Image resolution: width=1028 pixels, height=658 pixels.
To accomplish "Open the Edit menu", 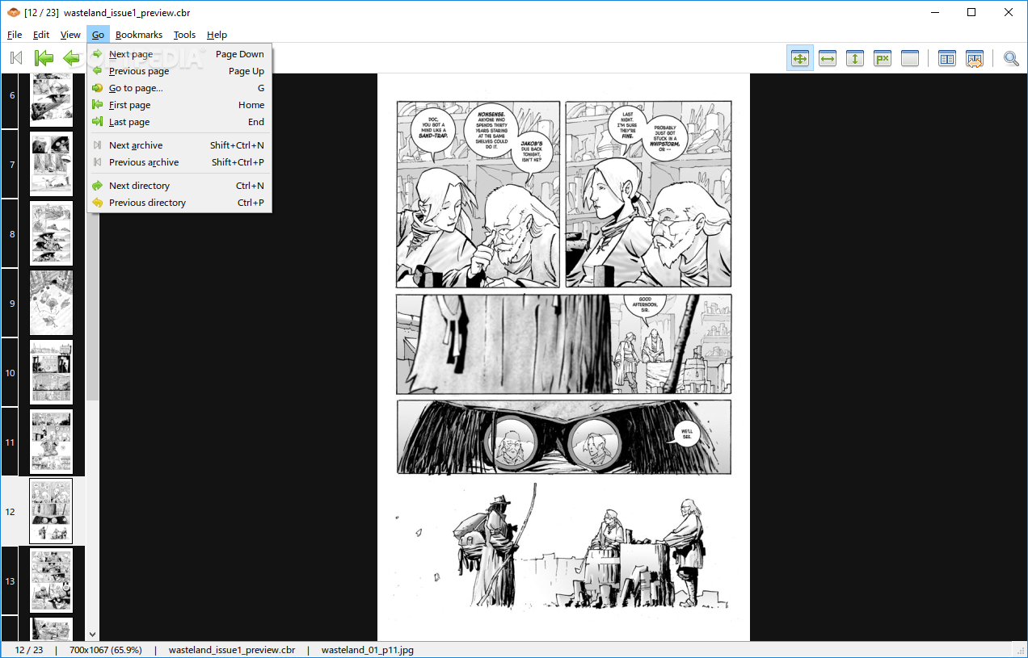I will point(41,35).
